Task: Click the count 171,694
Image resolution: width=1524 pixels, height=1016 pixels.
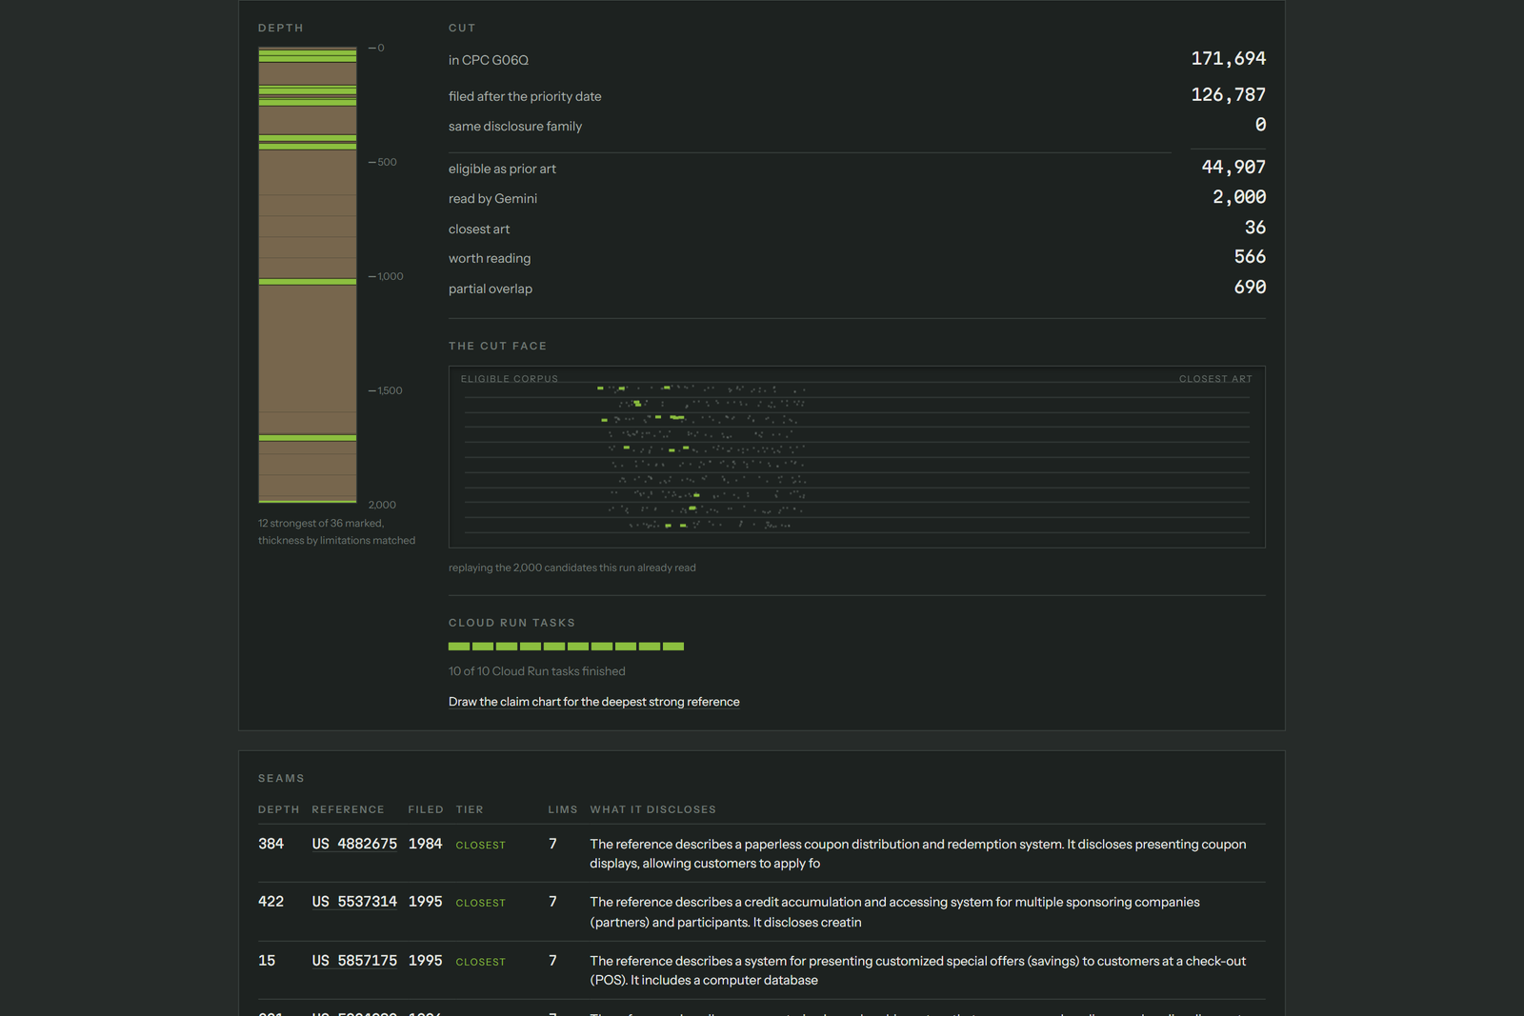Action: (x=1228, y=58)
